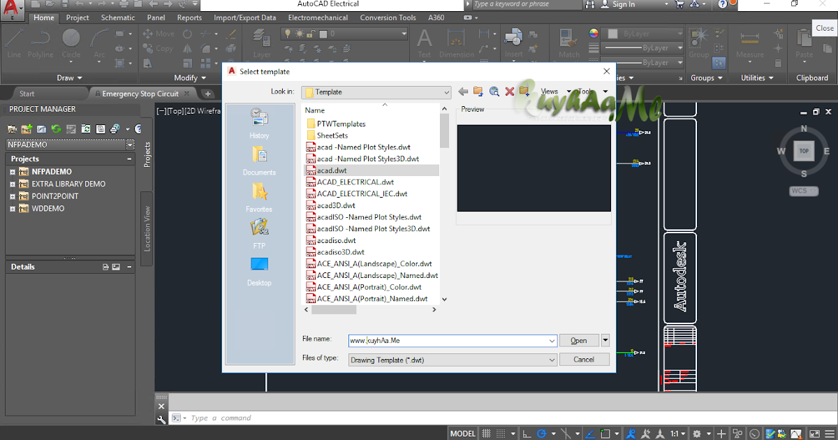The width and height of the screenshot is (838, 440).
Task: Toggle Clean Screen in status bar
Action: point(814,434)
